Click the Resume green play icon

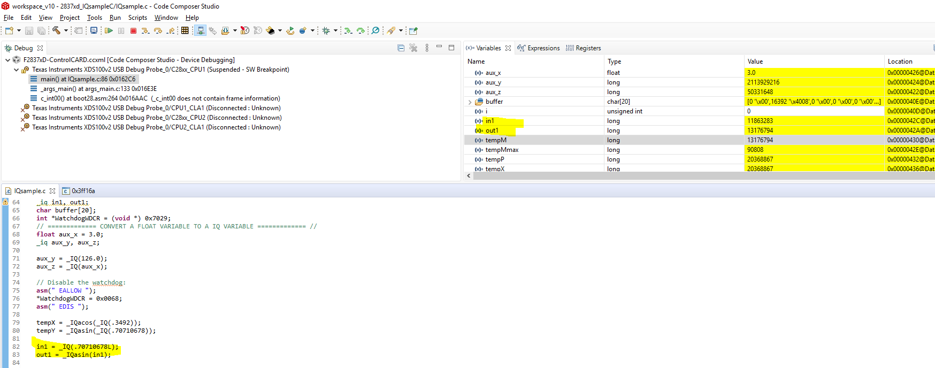[109, 30]
